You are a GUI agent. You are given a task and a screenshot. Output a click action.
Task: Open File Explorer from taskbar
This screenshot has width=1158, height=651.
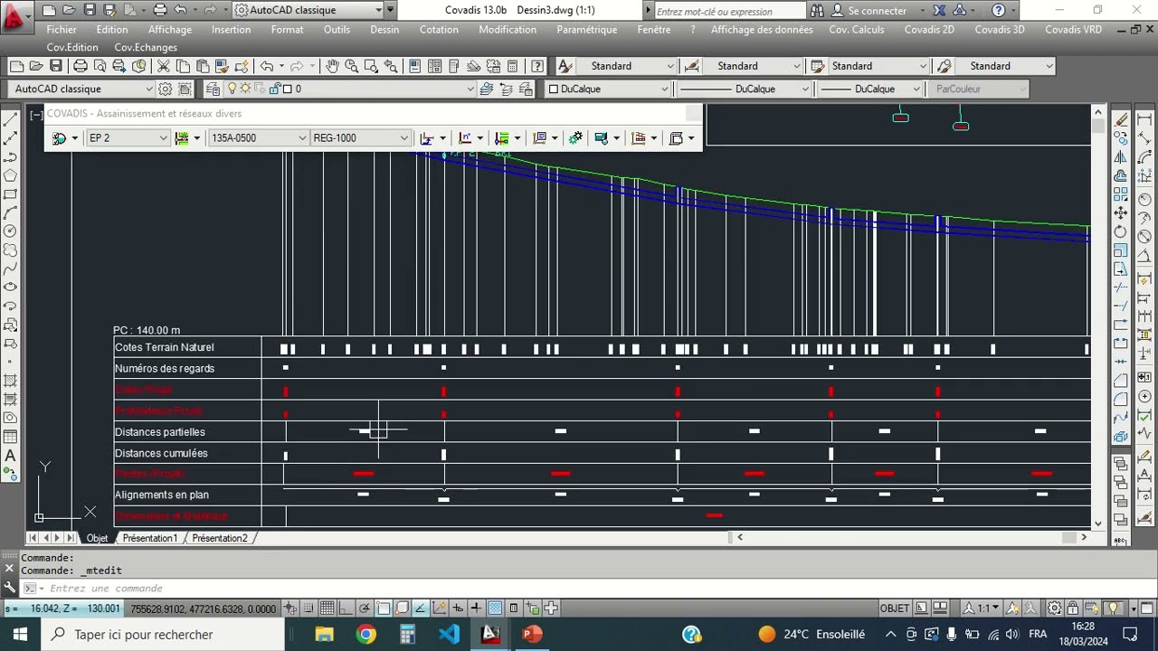coord(324,634)
